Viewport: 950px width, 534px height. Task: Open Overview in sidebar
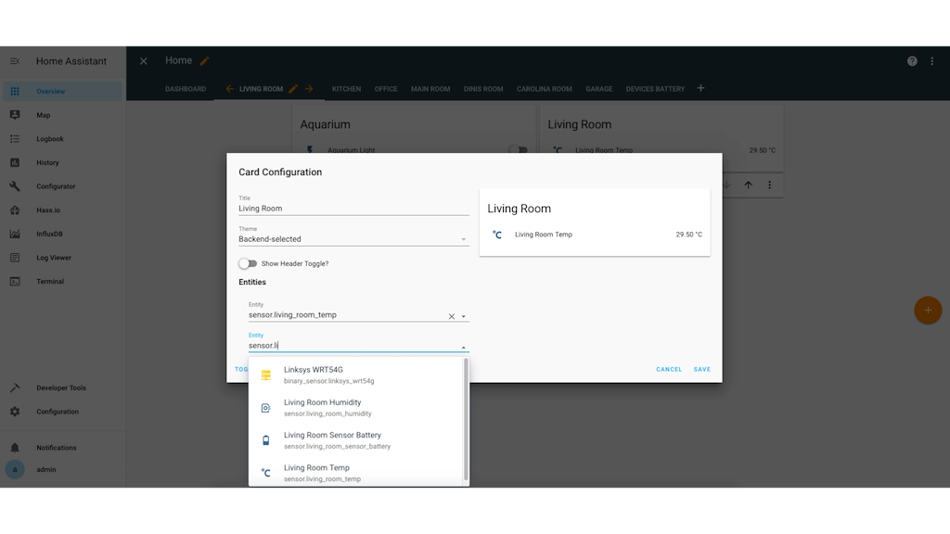tap(63, 92)
